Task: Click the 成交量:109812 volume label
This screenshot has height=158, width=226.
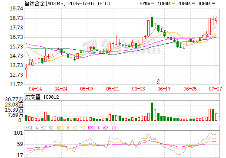Action: click(x=42, y=97)
